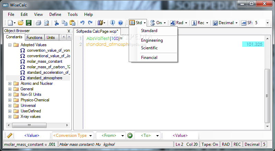Save the page with the floppy icon
275x151 pixels.
pos(29,23)
